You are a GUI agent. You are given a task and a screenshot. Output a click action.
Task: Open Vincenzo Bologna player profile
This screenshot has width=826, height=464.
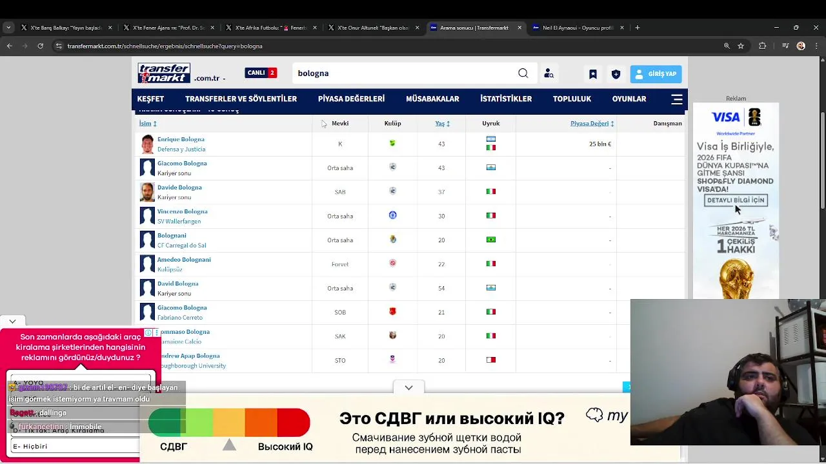pyautogui.click(x=182, y=211)
